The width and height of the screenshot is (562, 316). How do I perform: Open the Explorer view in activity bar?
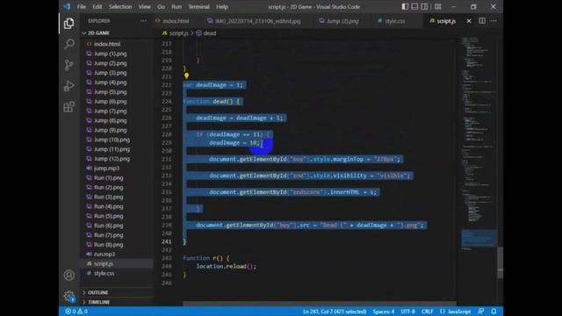tap(68, 24)
